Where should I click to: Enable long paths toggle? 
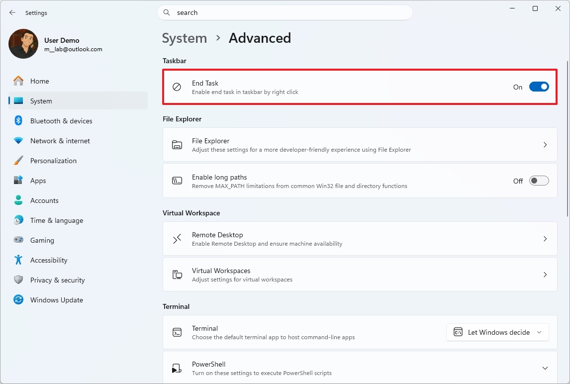point(539,181)
